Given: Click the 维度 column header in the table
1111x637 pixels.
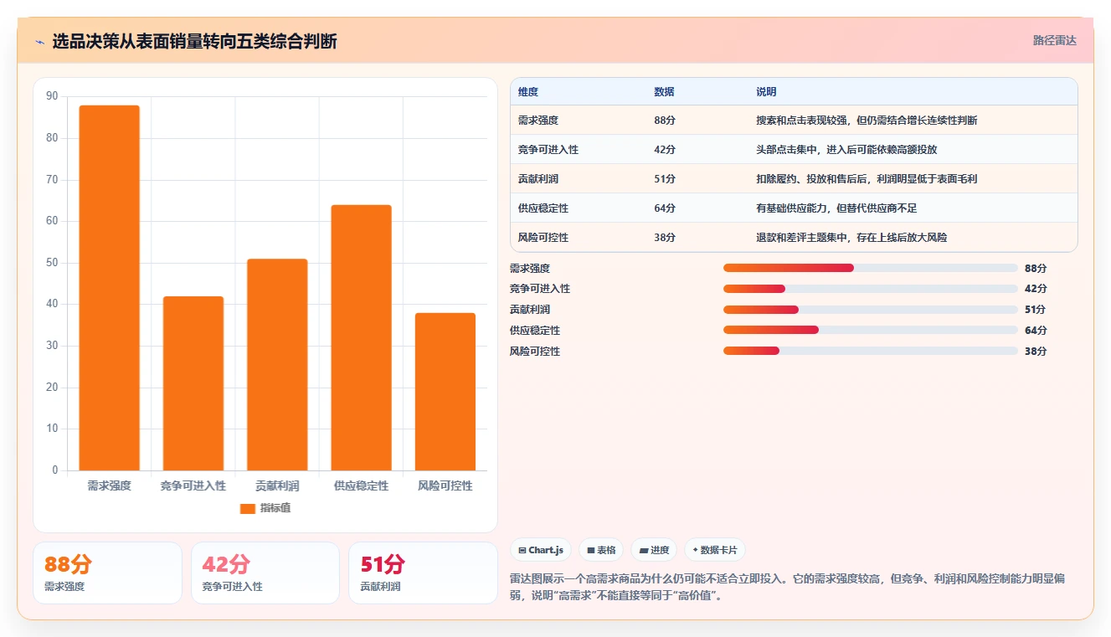Looking at the screenshot, I should [x=528, y=91].
